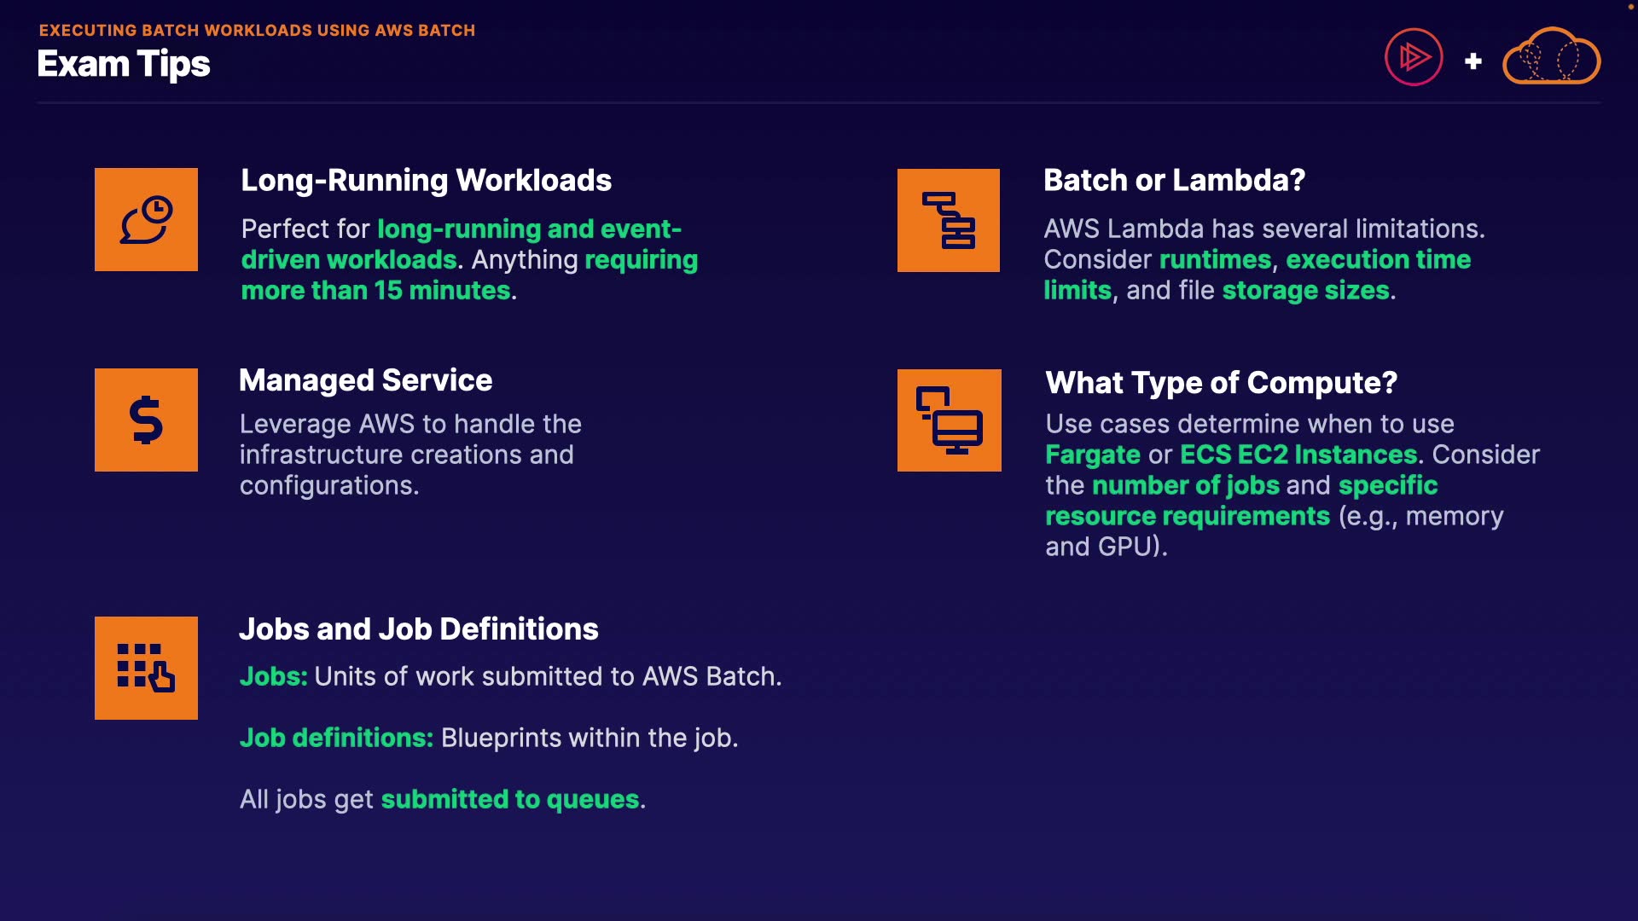Click the green 'storage sizes' text

click(x=1305, y=291)
